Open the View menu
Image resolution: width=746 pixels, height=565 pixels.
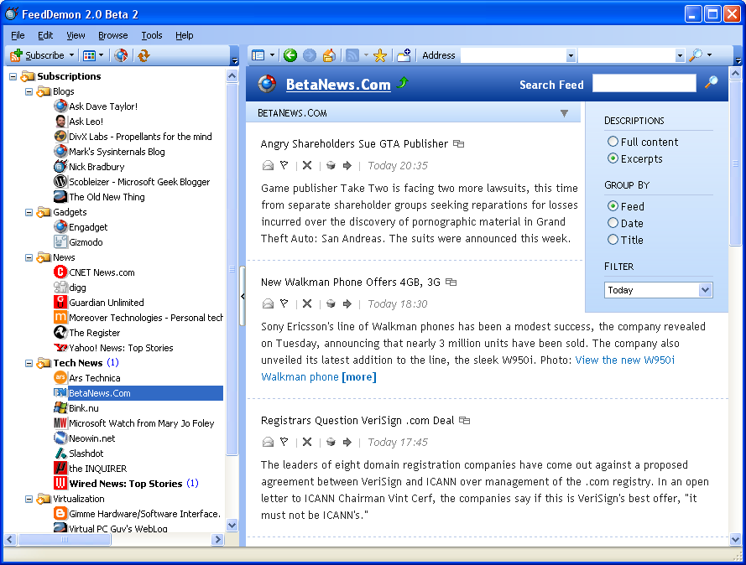[x=76, y=35]
